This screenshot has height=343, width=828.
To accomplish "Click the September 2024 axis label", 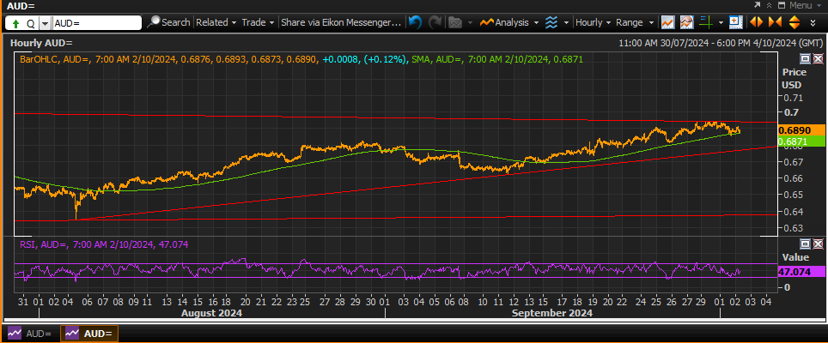I will click(x=552, y=313).
